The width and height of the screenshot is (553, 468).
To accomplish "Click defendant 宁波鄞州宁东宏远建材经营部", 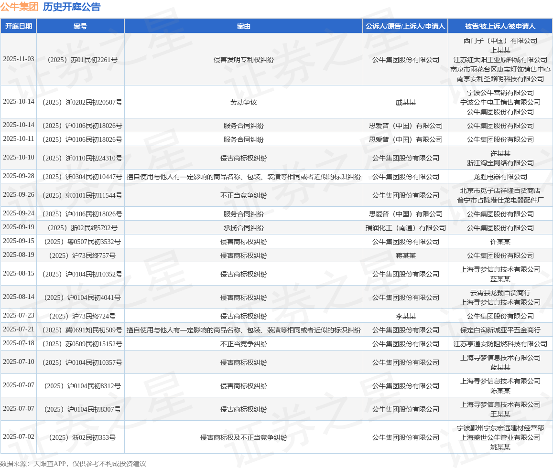I will pyautogui.click(x=500, y=428).
